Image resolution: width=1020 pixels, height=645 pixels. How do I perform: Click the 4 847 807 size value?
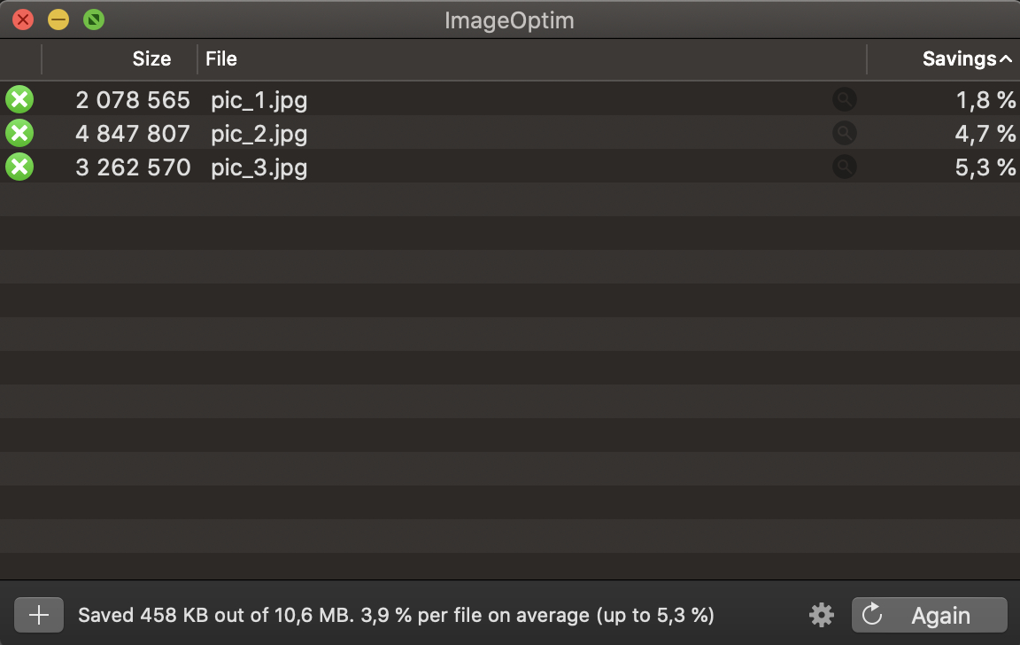point(133,134)
